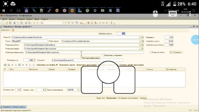Toggle the Получать почту checkbox
This screenshot has height=112, width=199.
pos(150,52)
